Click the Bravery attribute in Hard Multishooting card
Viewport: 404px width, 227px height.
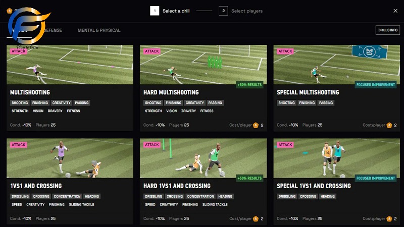(x=188, y=111)
